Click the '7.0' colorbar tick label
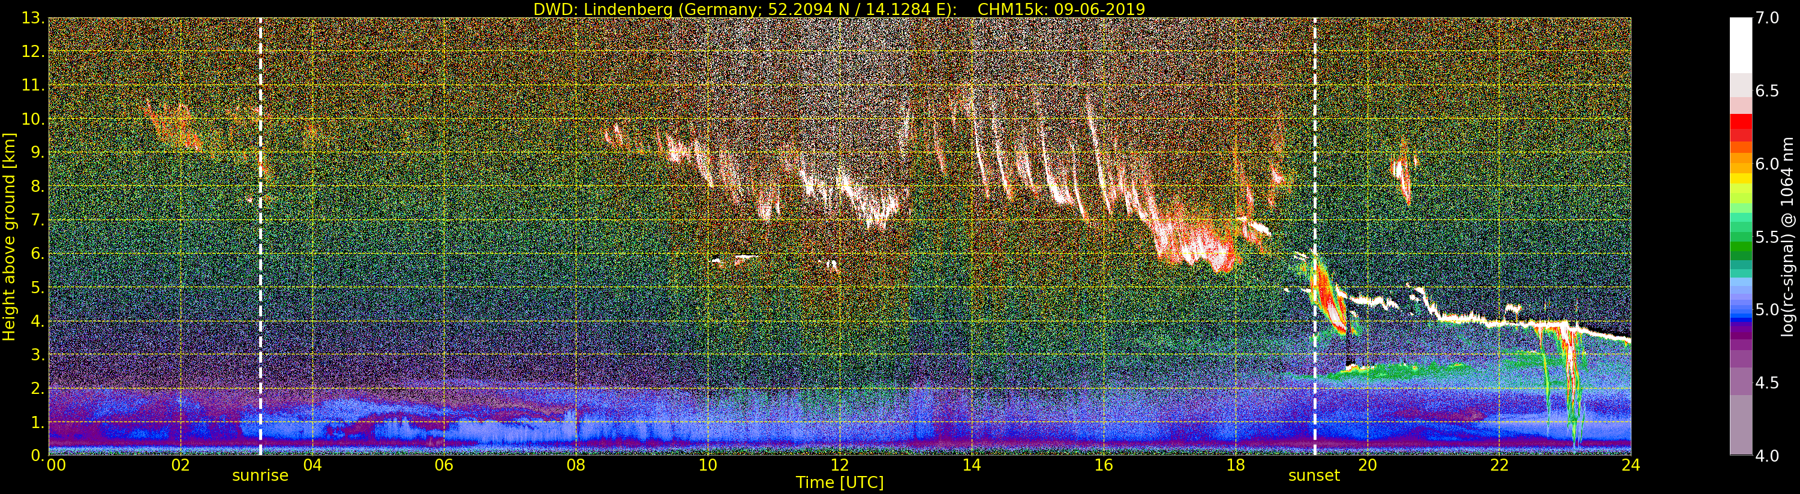 1767,18
